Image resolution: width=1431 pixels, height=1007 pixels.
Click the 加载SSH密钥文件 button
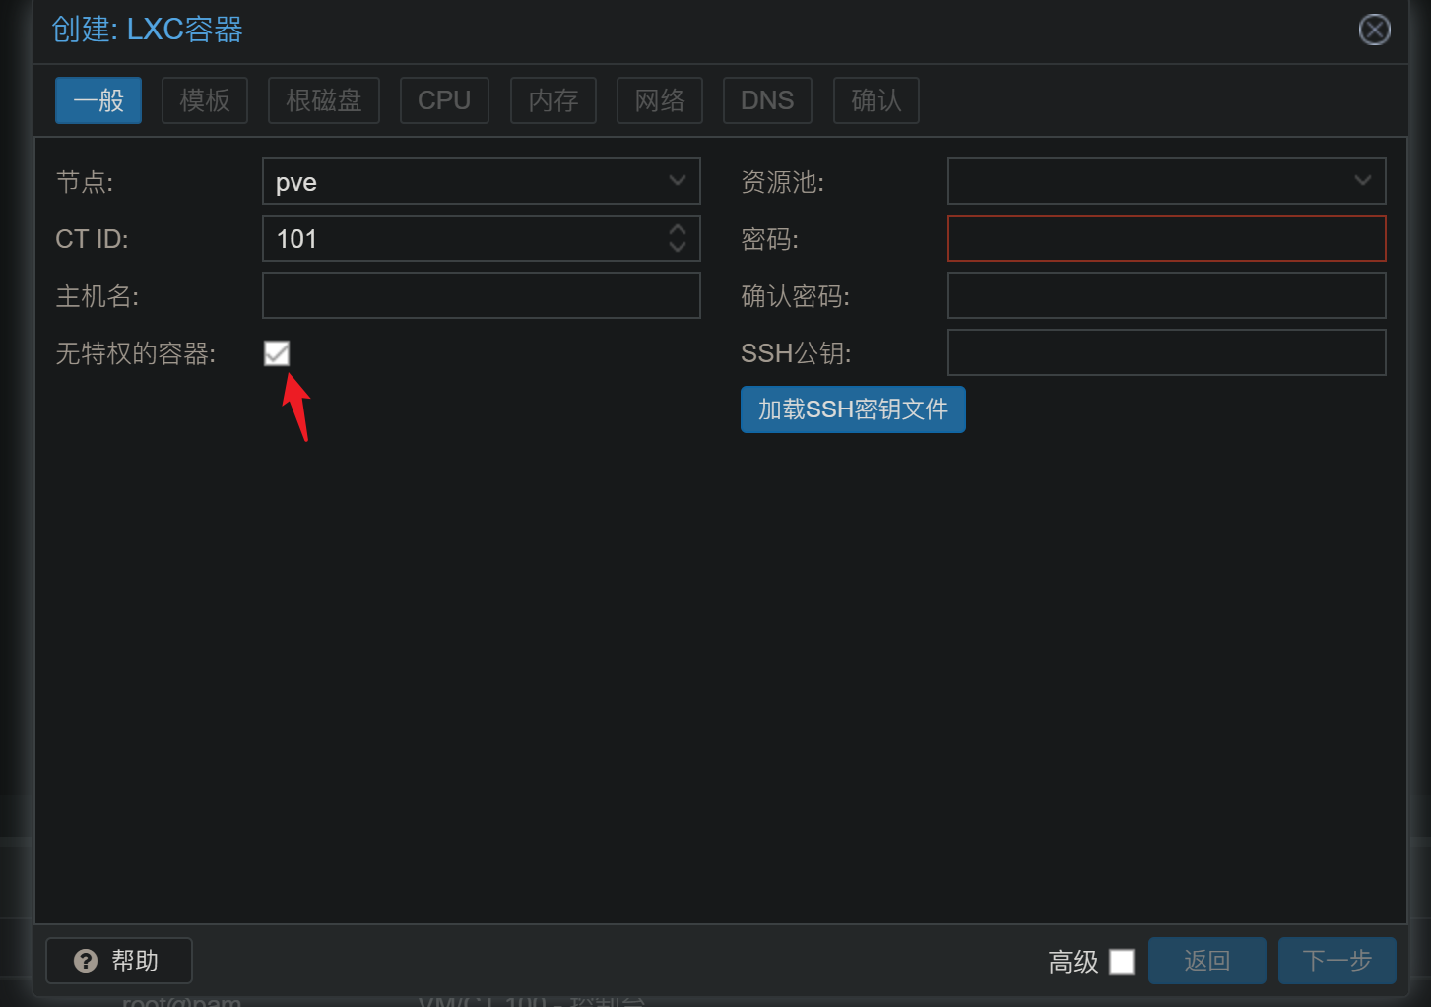[853, 409]
